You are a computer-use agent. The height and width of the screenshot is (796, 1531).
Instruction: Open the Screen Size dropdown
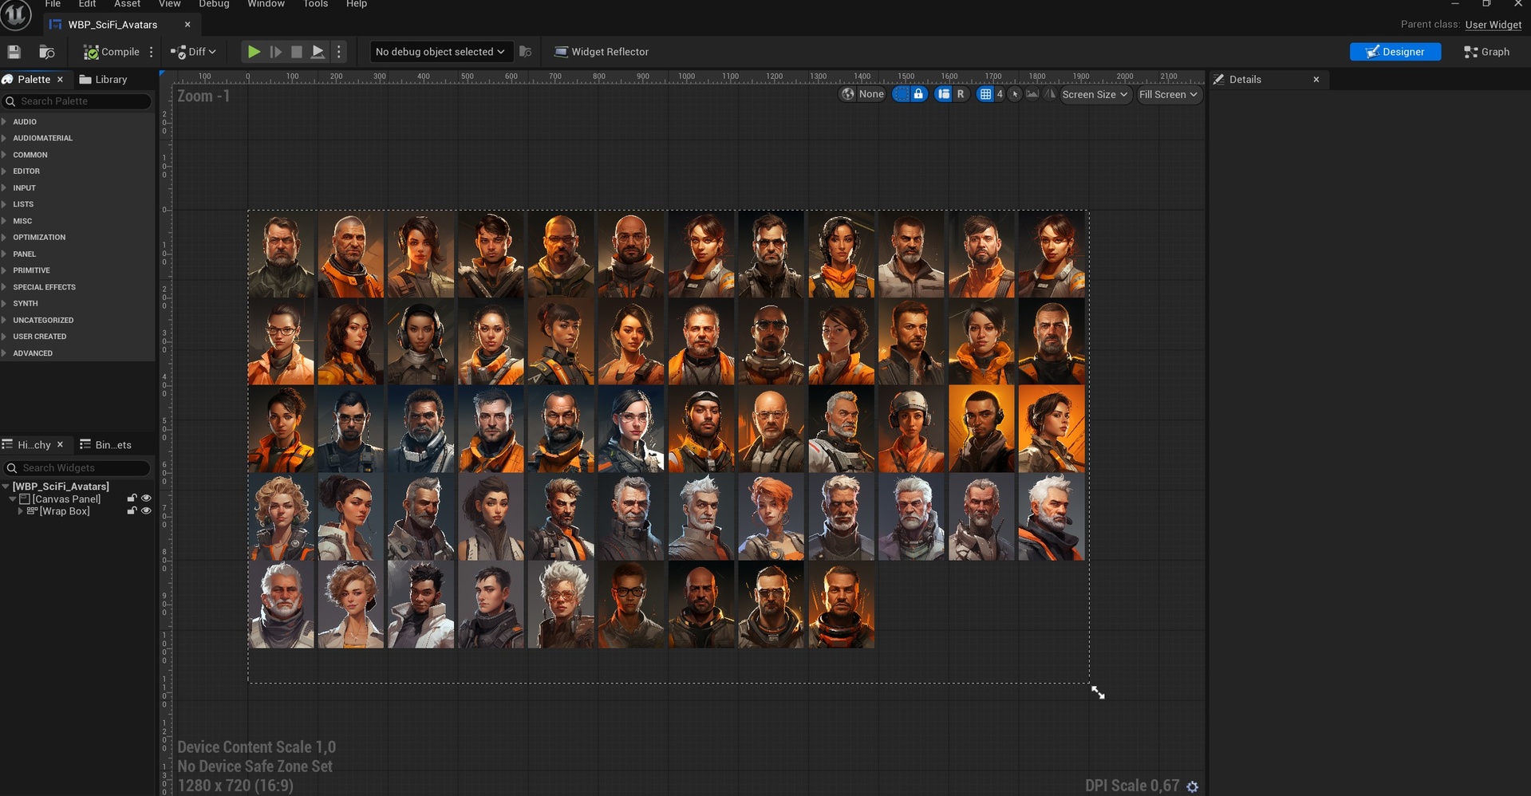click(1095, 94)
